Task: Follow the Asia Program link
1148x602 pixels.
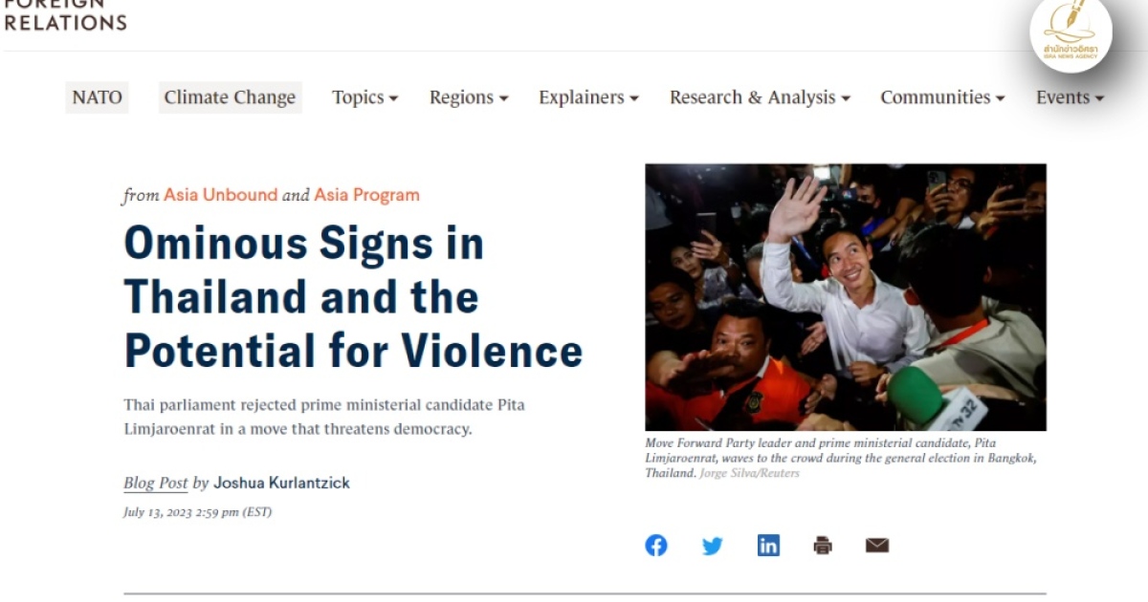Action: point(366,195)
